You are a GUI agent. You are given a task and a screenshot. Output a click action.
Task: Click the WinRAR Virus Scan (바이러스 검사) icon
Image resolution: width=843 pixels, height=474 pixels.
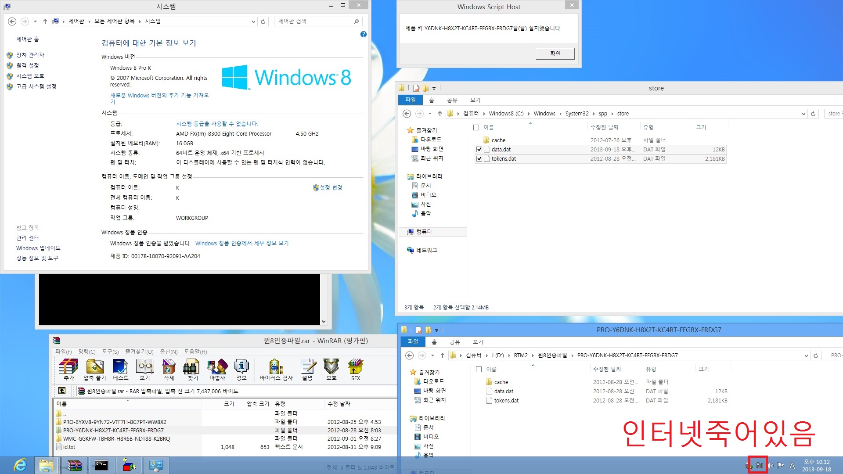coord(276,370)
